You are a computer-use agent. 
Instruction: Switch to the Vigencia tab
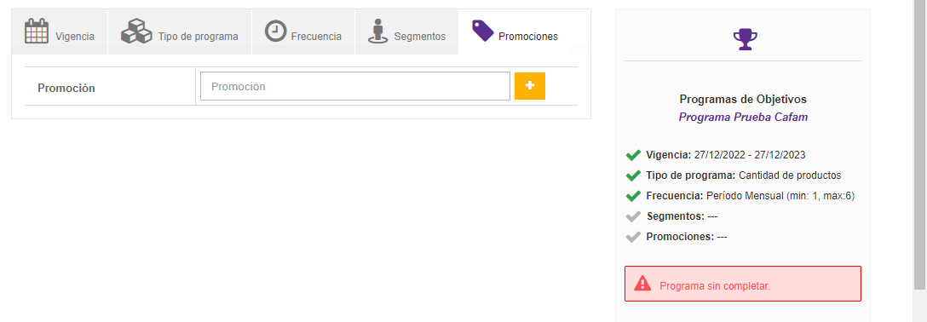60,32
